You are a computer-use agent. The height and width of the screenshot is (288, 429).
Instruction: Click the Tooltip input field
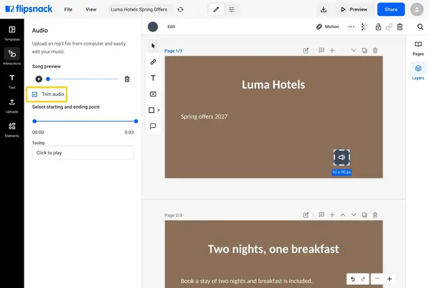[x=83, y=152]
